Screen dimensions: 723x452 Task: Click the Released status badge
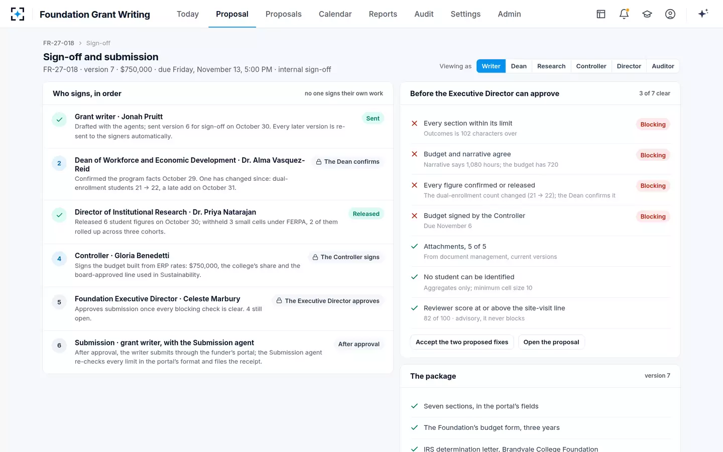pyautogui.click(x=366, y=214)
